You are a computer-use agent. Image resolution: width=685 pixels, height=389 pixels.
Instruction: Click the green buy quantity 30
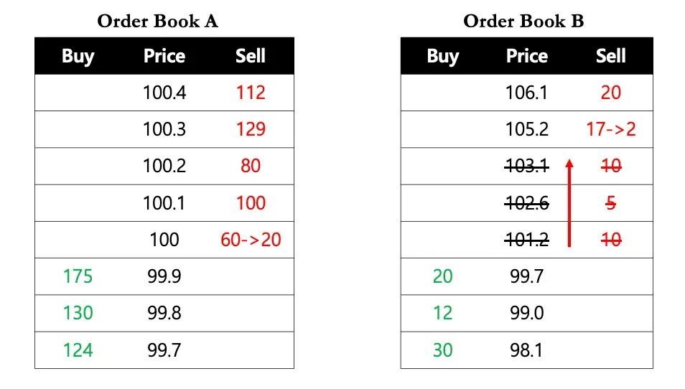coord(442,350)
